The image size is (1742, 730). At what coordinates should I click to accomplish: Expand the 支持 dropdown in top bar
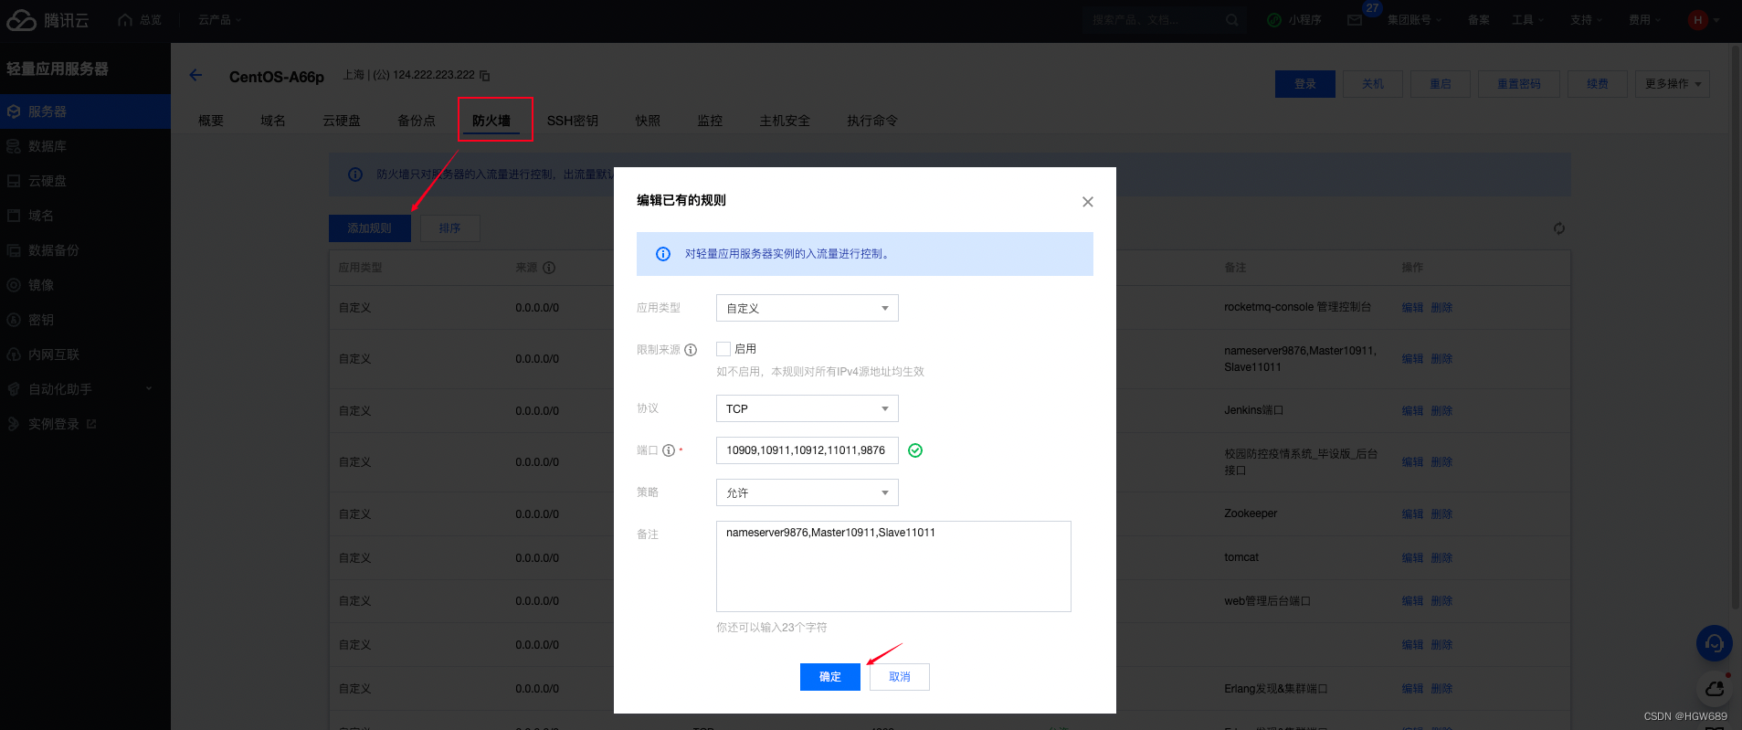tap(1586, 19)
